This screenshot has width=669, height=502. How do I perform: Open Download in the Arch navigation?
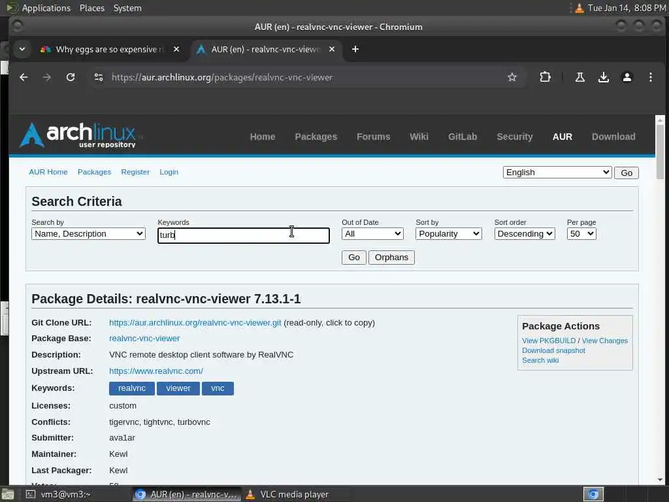coord(613,137)
